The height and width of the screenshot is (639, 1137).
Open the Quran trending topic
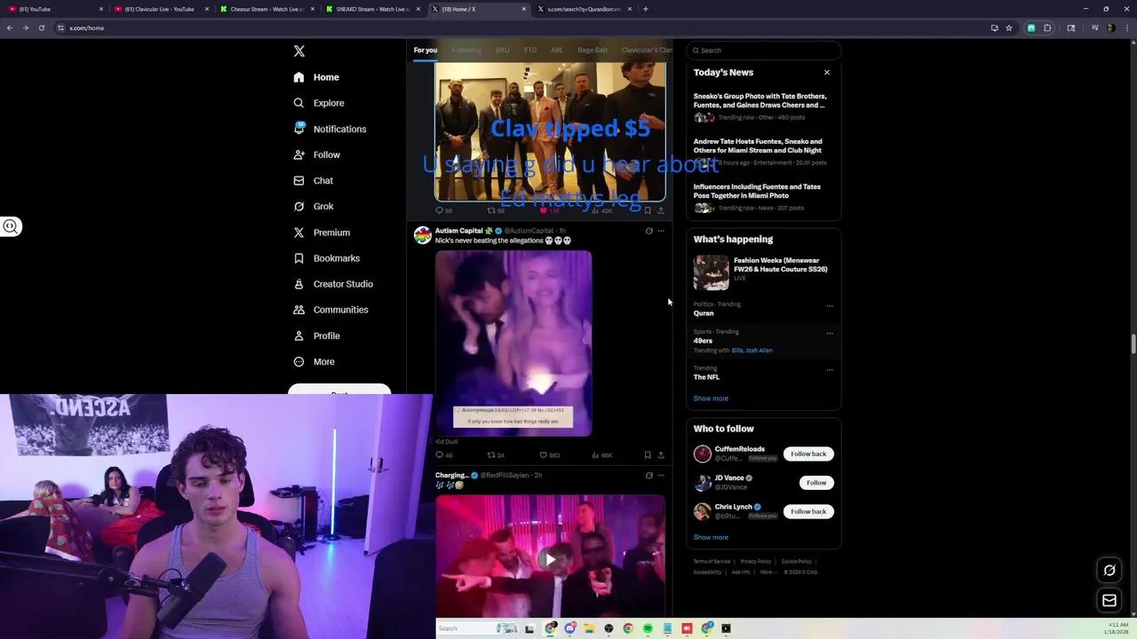point(704,313)
